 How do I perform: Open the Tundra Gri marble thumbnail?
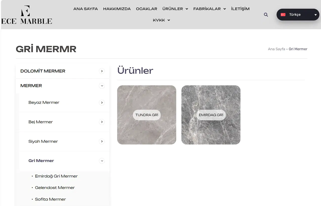click(x=147, y=115)
